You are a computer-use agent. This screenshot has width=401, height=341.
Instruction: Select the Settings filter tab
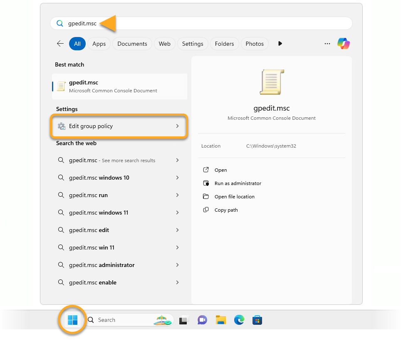tap(193, 44)
